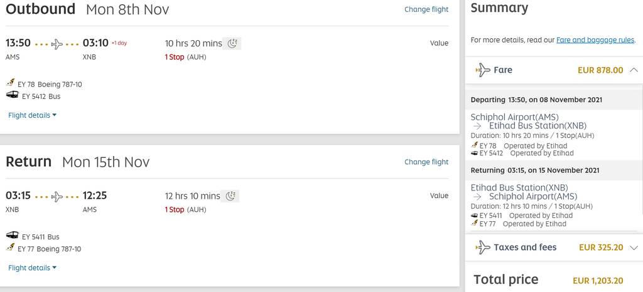This screenshot has width=643, height=292.
Task: Click the plane icon next to Fare
Action: click(x=483, y=70)
